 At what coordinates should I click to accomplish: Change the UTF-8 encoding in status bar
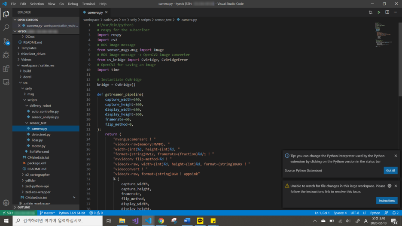(x=355, y=213)
